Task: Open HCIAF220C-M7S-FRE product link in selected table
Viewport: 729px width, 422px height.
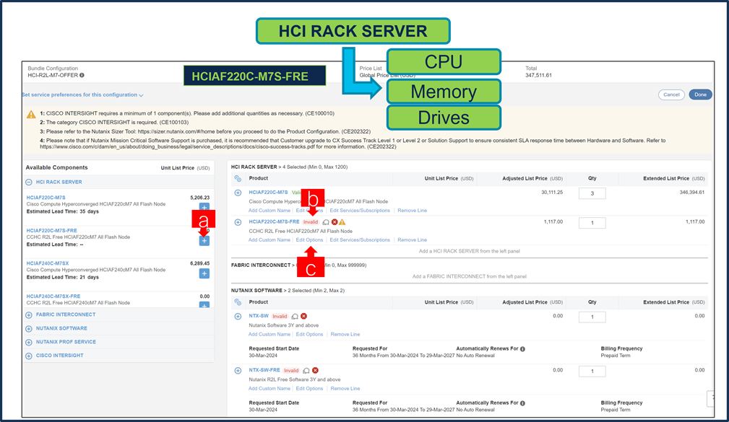Action: coord(274,222)
